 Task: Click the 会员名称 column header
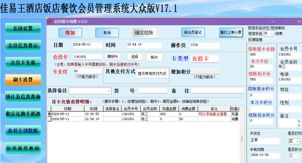(150, 109)
